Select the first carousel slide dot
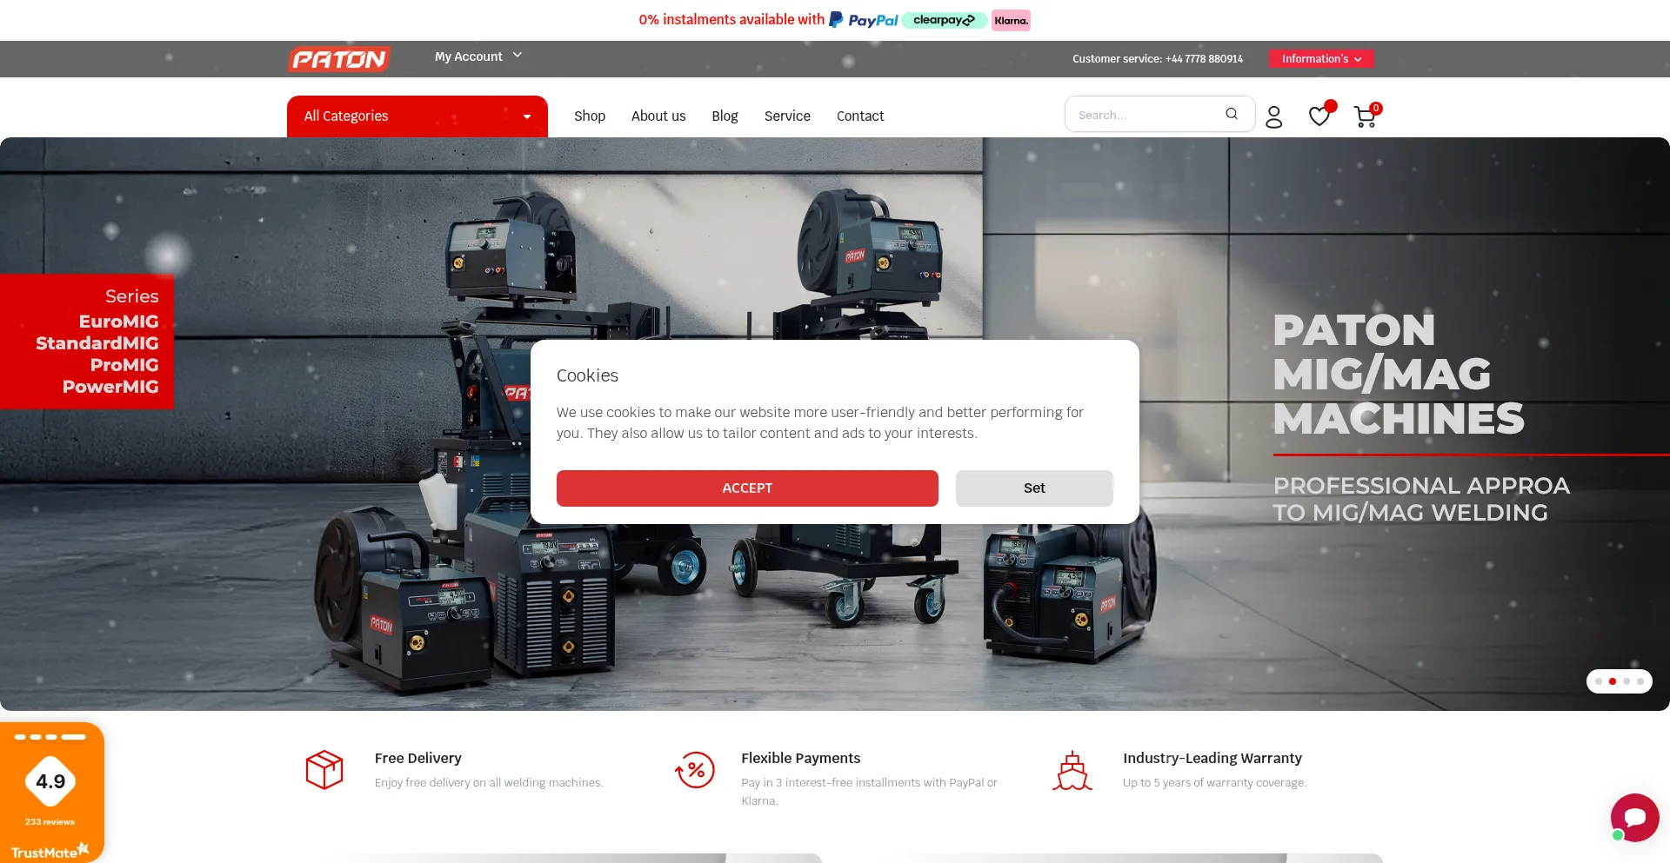The width and height of the screenshot is (1670, 863). (x=1599, y=681)
